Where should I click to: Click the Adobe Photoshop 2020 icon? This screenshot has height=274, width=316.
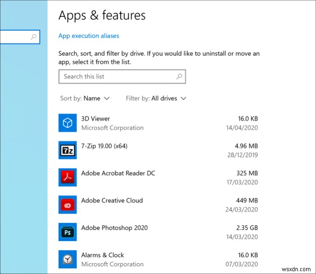(68, 232)
